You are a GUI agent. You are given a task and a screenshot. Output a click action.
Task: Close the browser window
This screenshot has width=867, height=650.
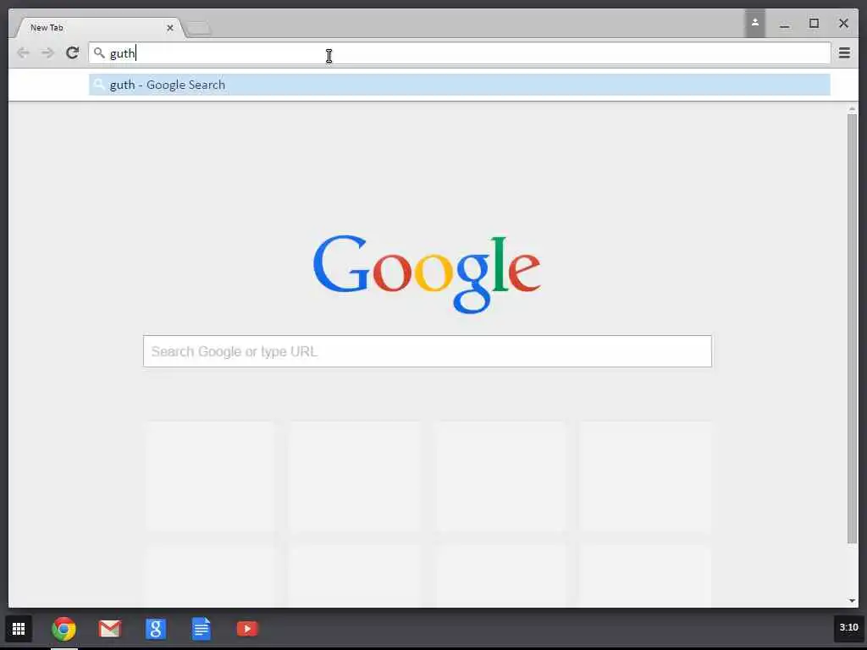[x=843, y=23]
